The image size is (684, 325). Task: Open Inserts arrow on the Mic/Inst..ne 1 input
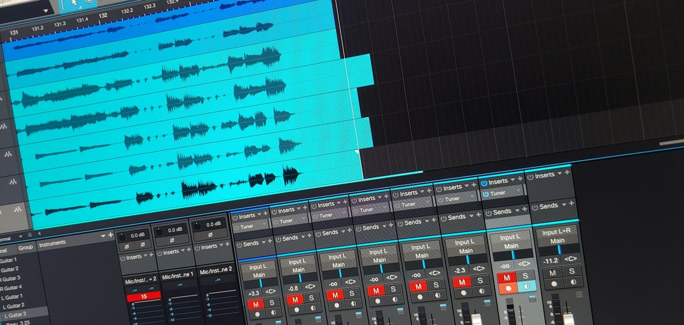tap(184, 250)
